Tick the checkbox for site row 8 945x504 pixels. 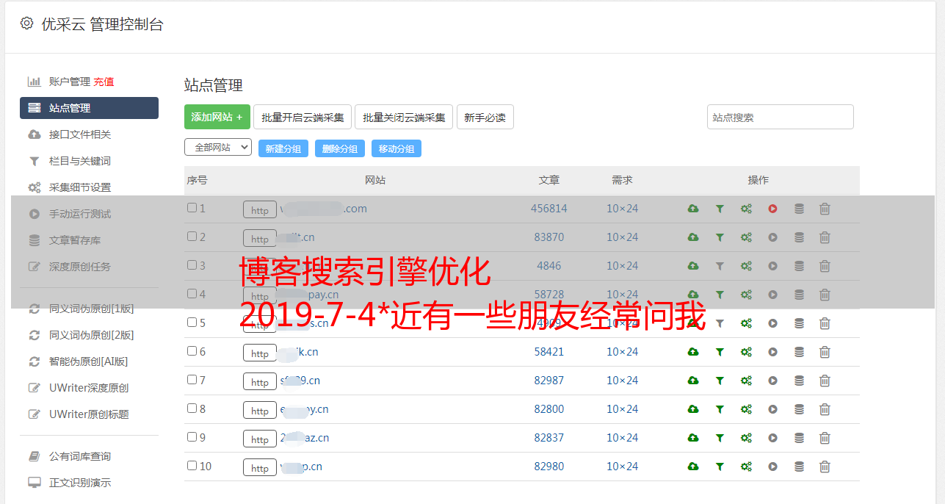[192, 408]
